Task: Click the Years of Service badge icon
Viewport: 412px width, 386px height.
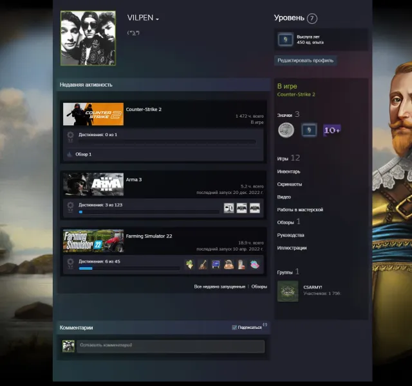Action: point(285,40)
